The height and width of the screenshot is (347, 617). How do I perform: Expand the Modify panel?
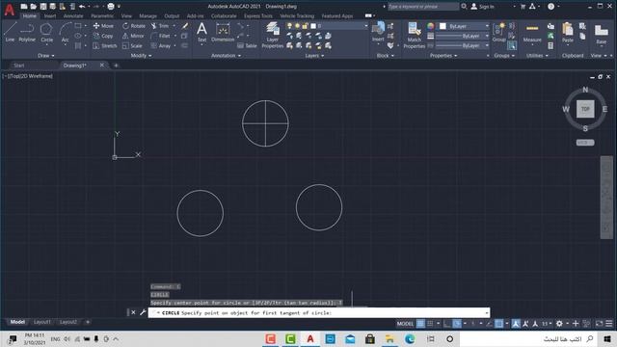[x=141, y=56]
